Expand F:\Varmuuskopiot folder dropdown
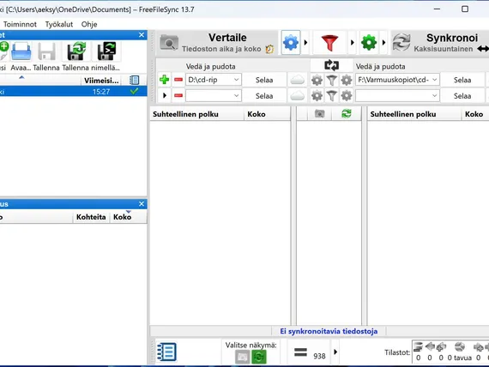Screen dimensions: 489x367 click(434, 80)
